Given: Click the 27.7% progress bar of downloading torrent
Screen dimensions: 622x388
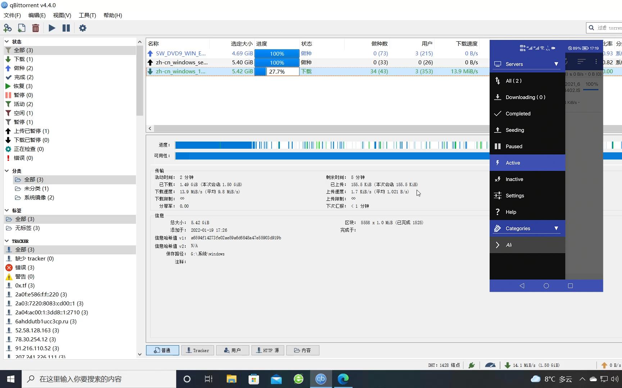Looking at the screenshot, I should [277, 71].
